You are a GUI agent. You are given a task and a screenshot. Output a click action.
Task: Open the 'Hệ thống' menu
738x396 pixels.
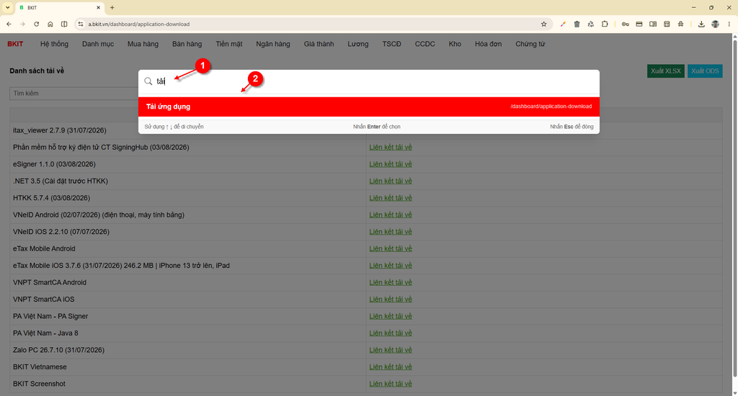point(54,44)
